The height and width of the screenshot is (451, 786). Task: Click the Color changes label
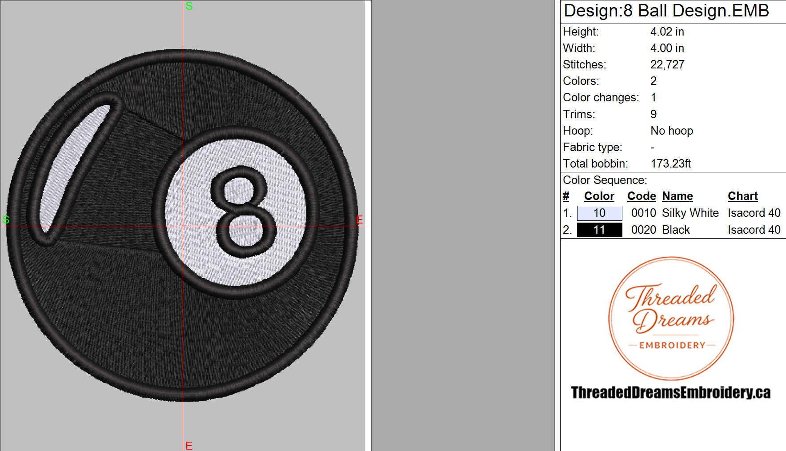(x=601, y=98)
